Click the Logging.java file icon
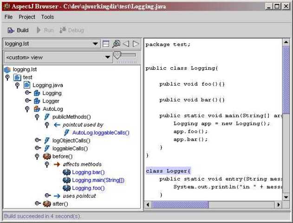This screenshot has width=293, height=223. point(27,85)
